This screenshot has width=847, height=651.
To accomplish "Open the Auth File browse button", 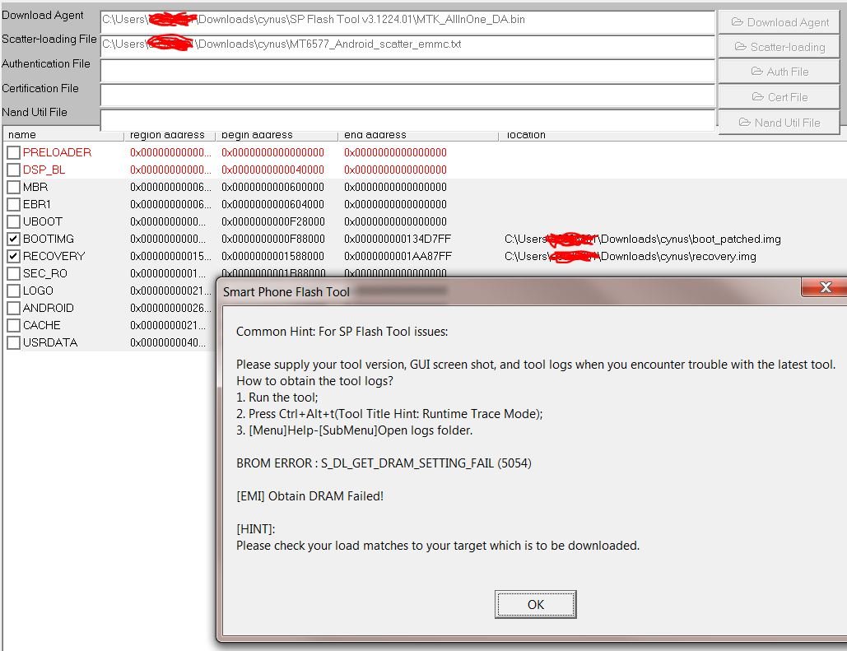I will [779, 72].
